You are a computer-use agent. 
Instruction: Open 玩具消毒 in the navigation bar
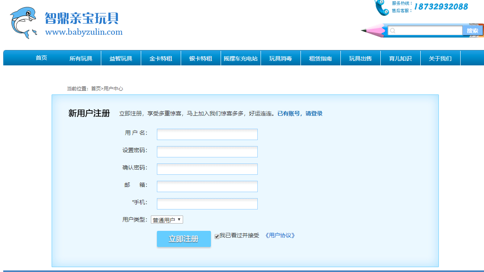[280, 58]
